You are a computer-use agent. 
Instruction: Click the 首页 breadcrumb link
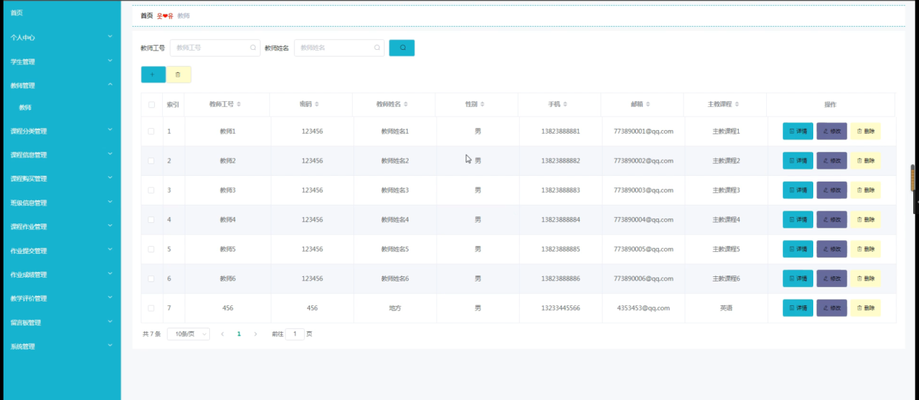[x=147, y=15]
